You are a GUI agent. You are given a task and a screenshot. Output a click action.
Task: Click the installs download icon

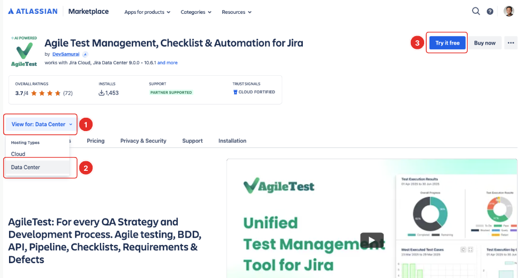(x=102, y=93)
